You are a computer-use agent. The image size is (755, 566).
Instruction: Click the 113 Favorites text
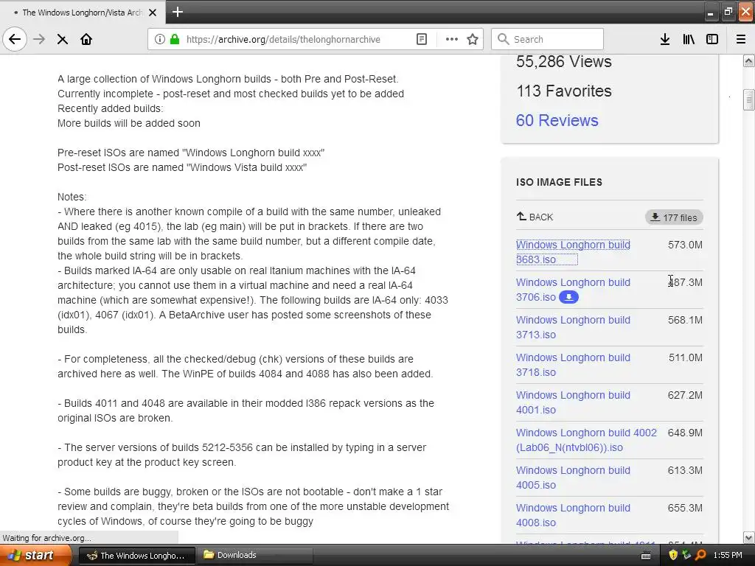[564, 91]
